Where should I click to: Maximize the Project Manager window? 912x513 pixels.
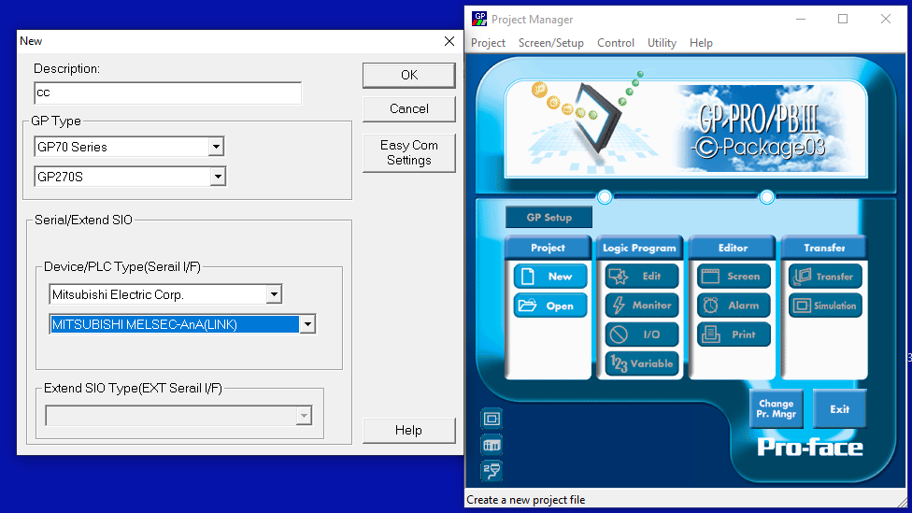(x=843, y=20)
